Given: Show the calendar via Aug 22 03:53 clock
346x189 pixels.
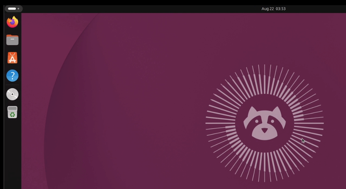Looking at the screenshot, I should 273,9.
